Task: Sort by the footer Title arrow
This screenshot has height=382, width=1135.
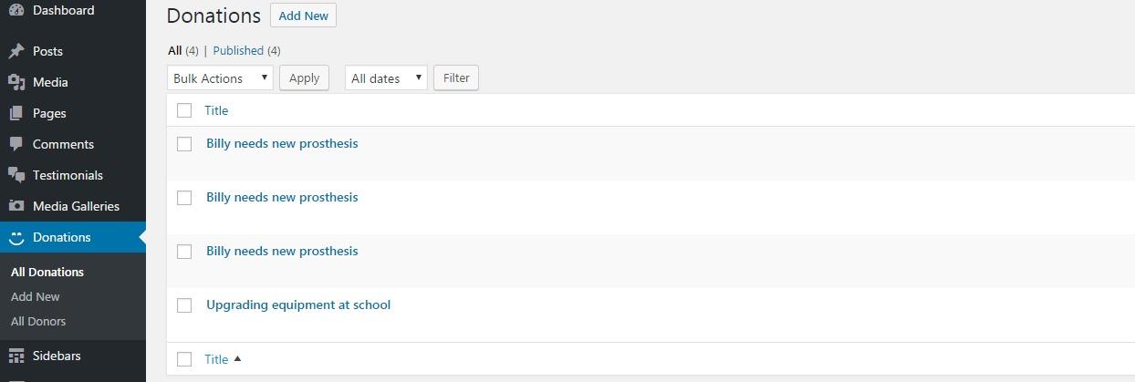Action: (237, 359)
